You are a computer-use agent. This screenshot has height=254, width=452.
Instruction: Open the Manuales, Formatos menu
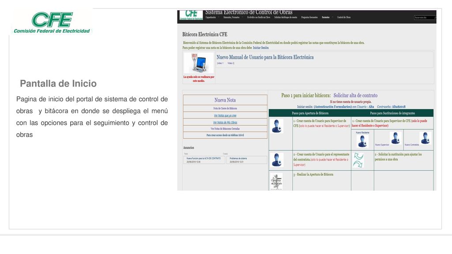click(231, 17)
